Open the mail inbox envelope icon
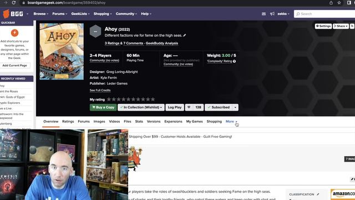355x200 pixels. (264, 14)
